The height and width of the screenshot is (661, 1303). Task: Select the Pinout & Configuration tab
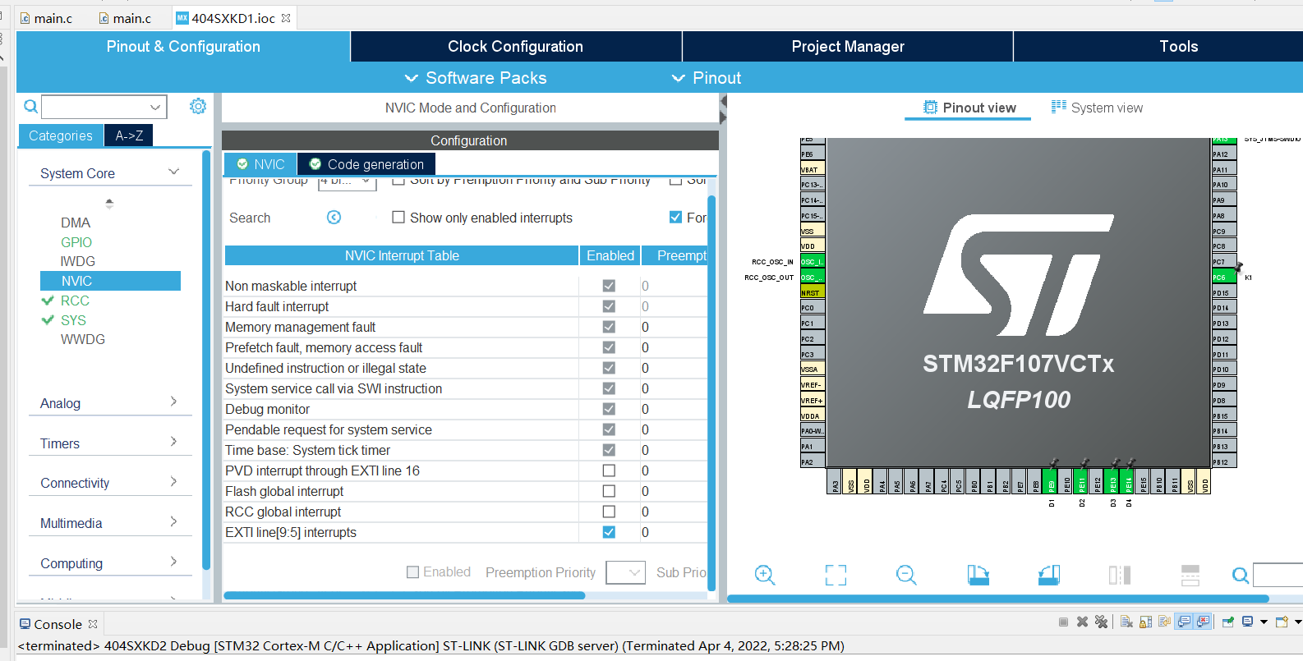point(183,47)
